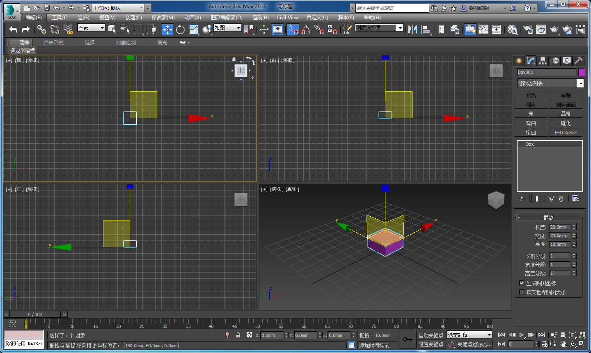The height and width of the screenshot is (353, 591).
Task: Switch to the Display panel tab
Action: click(567, 61)
